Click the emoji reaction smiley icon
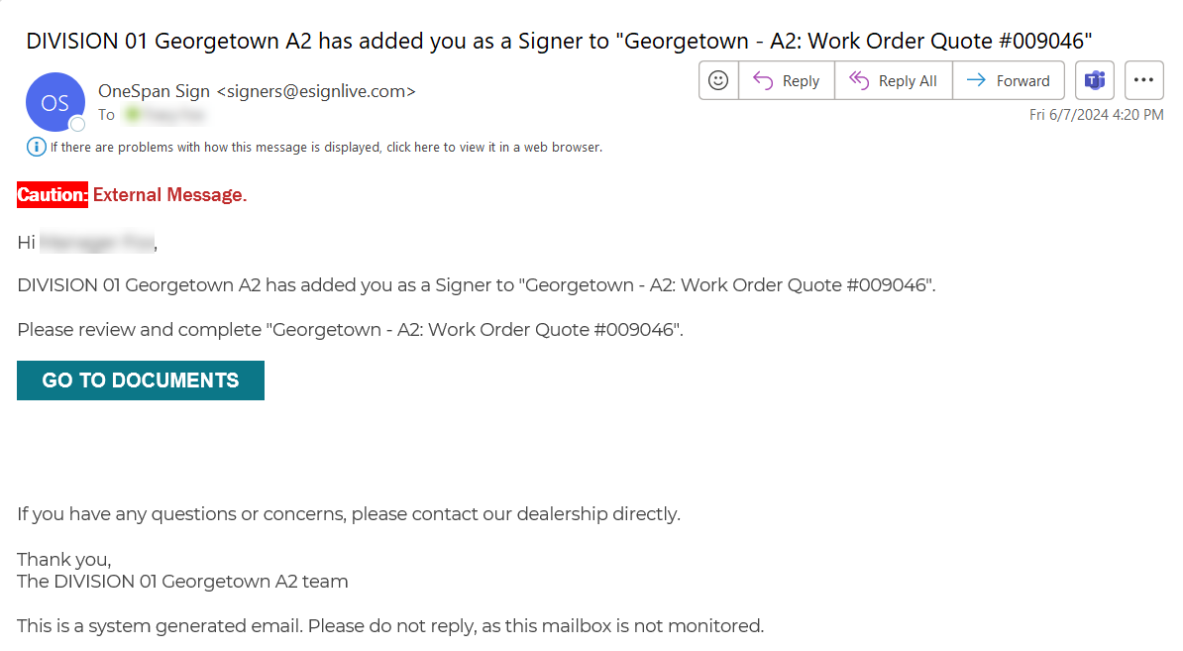The width and height of the screenshot is (1183, 651). [x=718, y=80]
